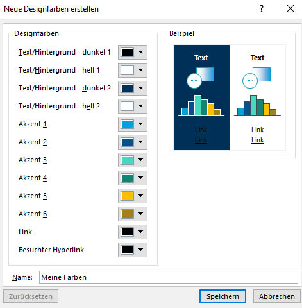Image resolution: width=302 pixels, height=308 pixels.
Task: Click the 'Beispiel' group heading
Action: tap(182, 33)
